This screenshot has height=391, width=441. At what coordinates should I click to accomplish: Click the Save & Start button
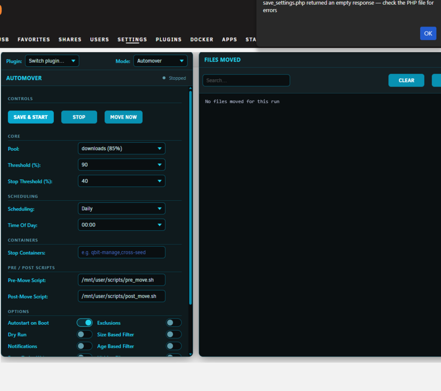click(31, 117)
